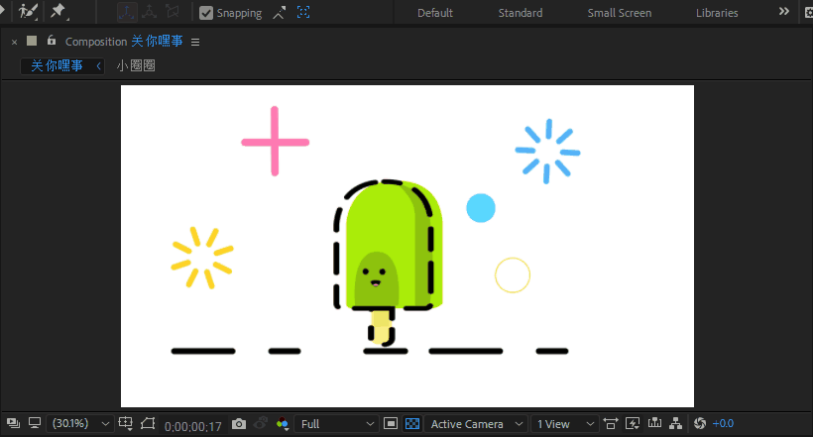The image size is (813, 437).
Task: Select the green popsicle in the viewer
Action: pyautogui.click(x=388, y=262)
